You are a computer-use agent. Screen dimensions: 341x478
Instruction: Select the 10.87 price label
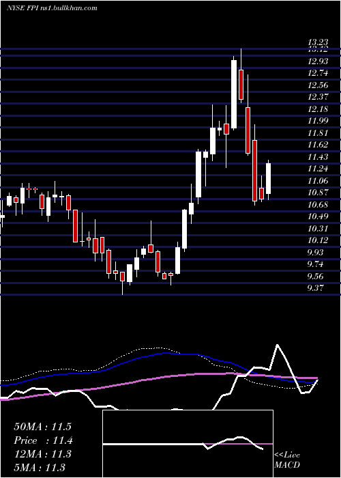coord(318,193)
